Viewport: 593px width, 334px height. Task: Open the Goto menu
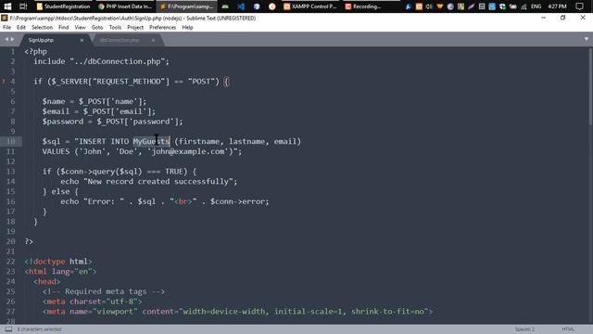coord(96,27)
